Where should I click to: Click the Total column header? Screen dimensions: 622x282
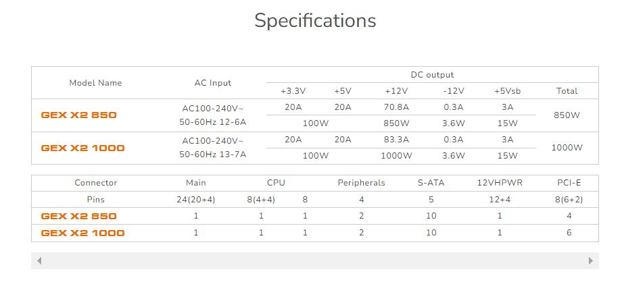[x=567, y=91]
